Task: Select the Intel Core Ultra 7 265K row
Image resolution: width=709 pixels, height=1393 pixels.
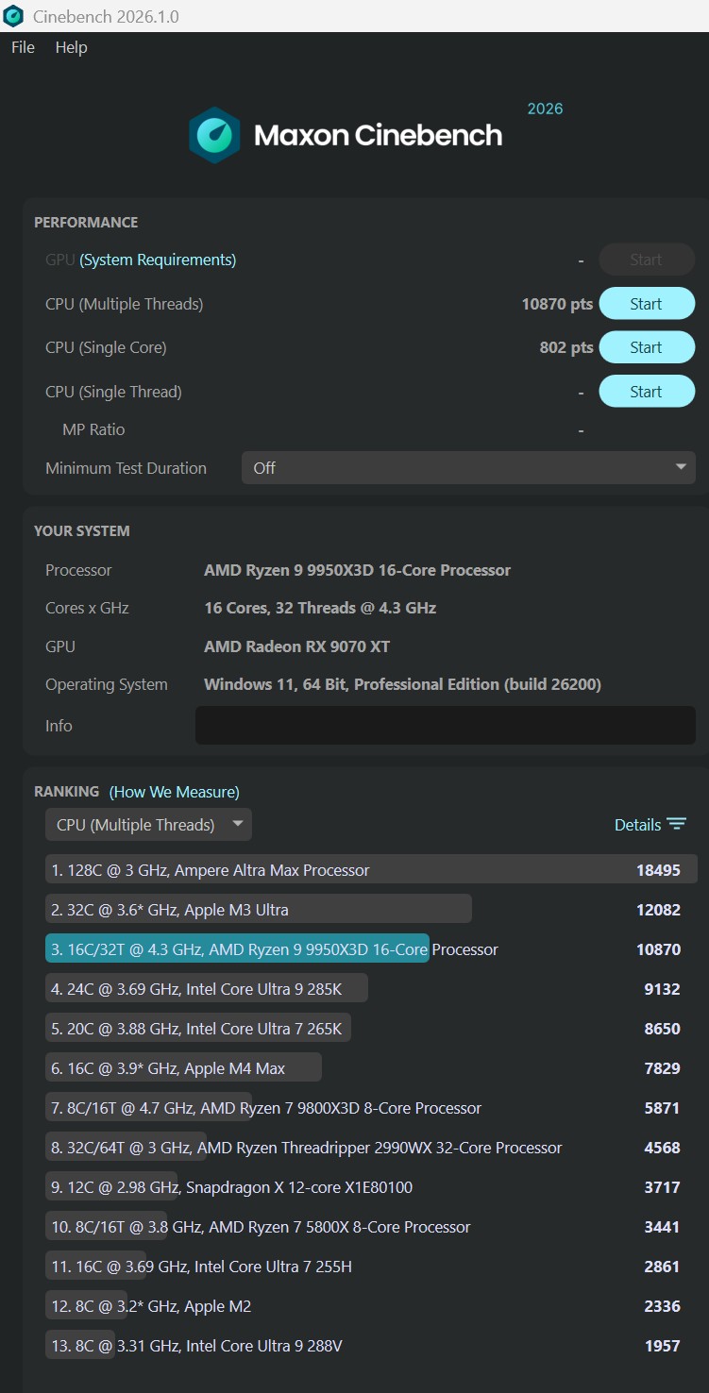Action: click(x=371, y=1029)
